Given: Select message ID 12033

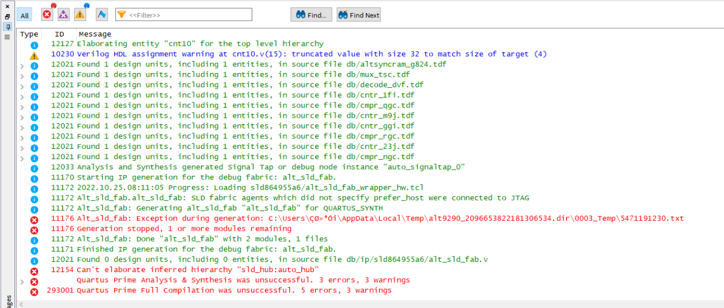Looking at the screenshot, I should 62,167.
